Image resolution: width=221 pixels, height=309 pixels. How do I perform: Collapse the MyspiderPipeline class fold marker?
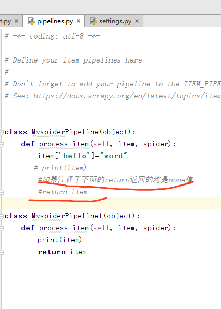point(2,132)
